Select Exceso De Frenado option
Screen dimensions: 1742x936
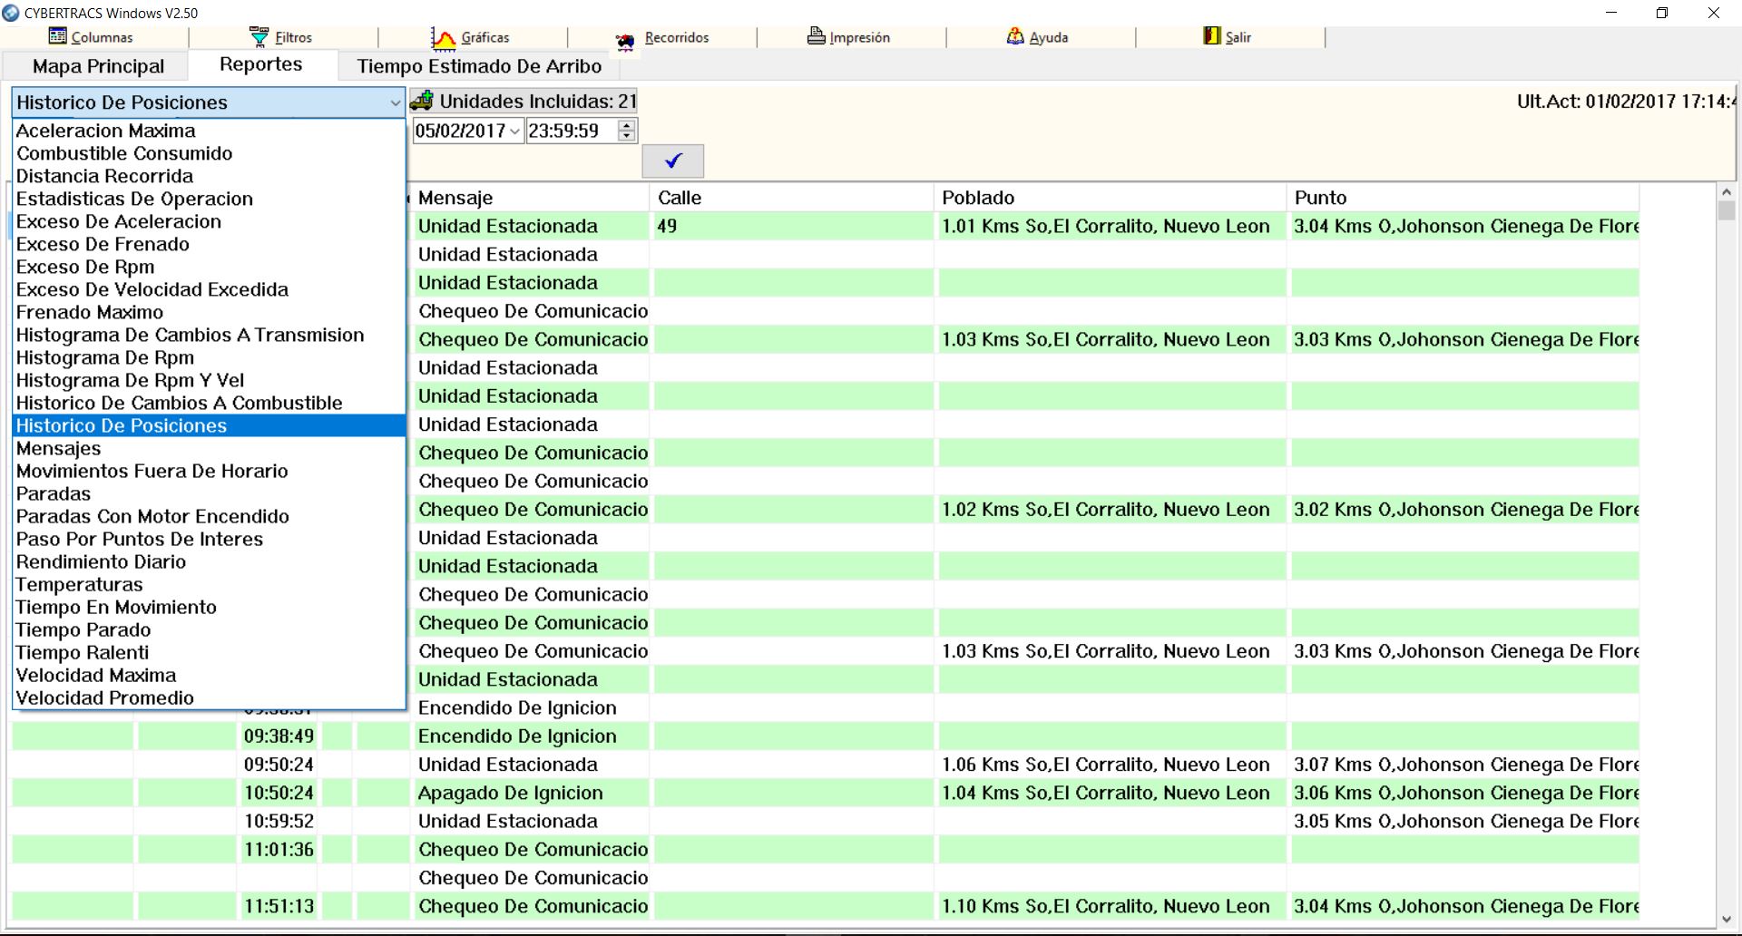pos(209,244)
